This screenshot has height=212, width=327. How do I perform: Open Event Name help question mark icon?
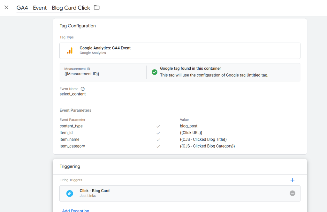(83, 89)
